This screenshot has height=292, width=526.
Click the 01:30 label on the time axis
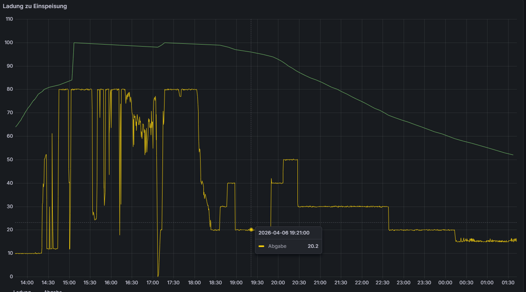click(508, 283)
